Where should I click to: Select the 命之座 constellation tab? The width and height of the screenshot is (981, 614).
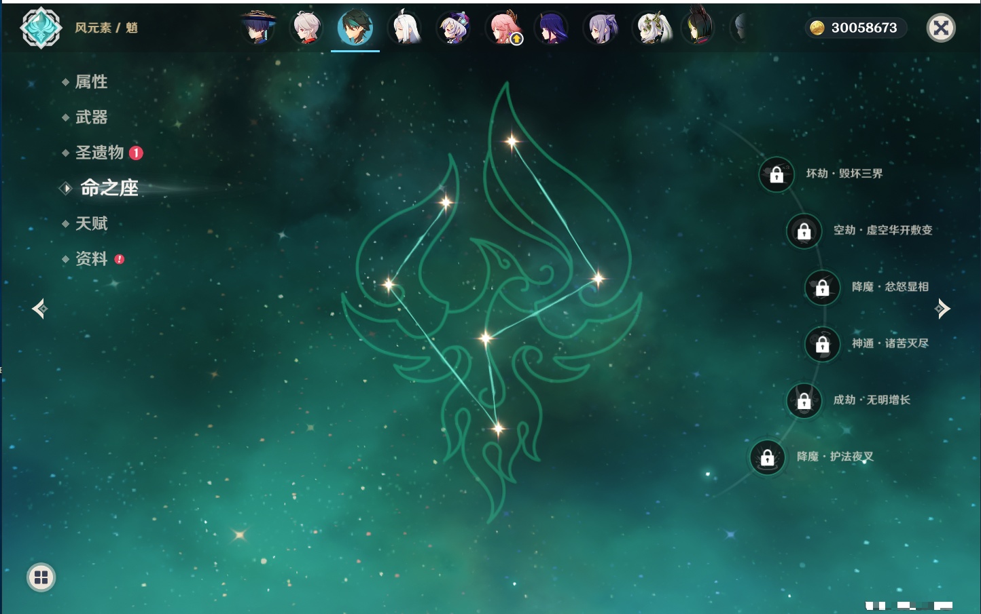(x=109, y=188)
